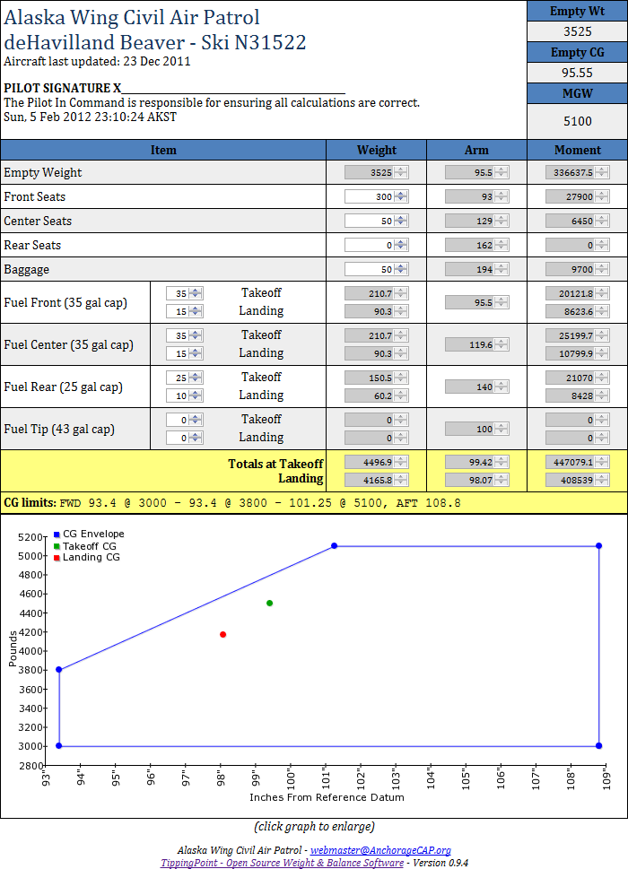
Task: Click Fuel Tip landing gallons spinner arrows
Action: click(196, 438)
